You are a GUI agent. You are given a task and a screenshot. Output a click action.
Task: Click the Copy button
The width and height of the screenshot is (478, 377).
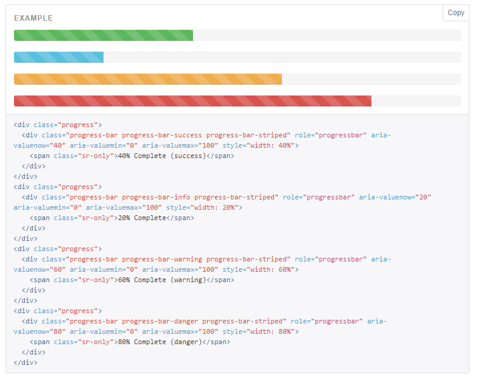(455, 13)
